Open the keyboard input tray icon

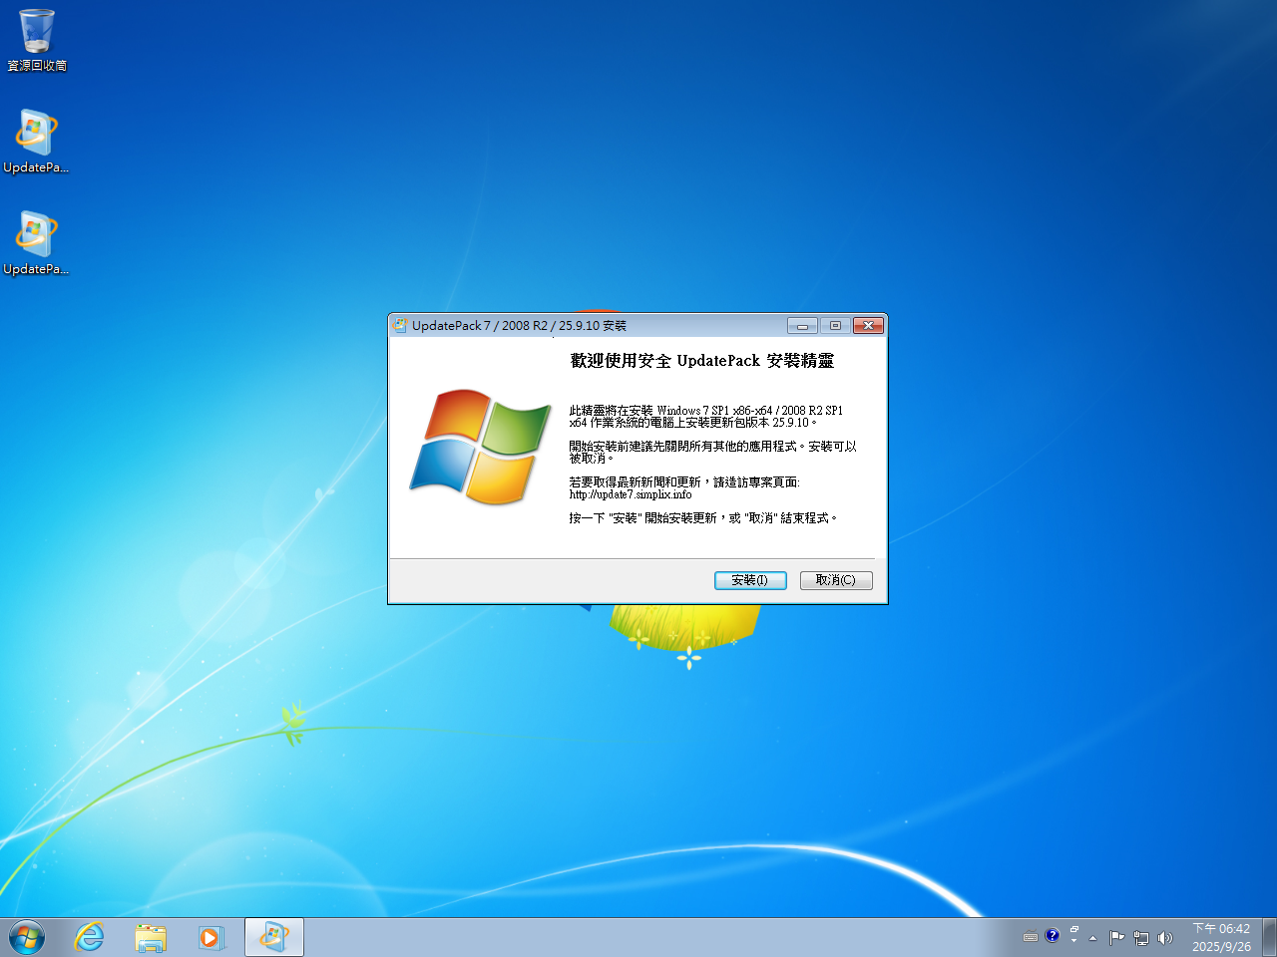tap(1031, 936)
